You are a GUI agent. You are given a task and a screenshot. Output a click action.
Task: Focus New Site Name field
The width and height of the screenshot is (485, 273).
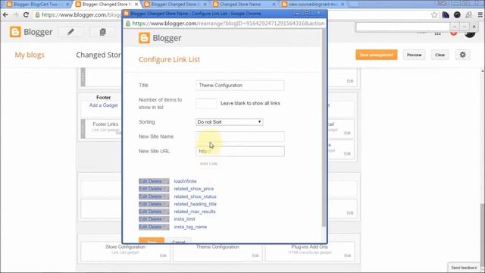click(x=240, y=136)
